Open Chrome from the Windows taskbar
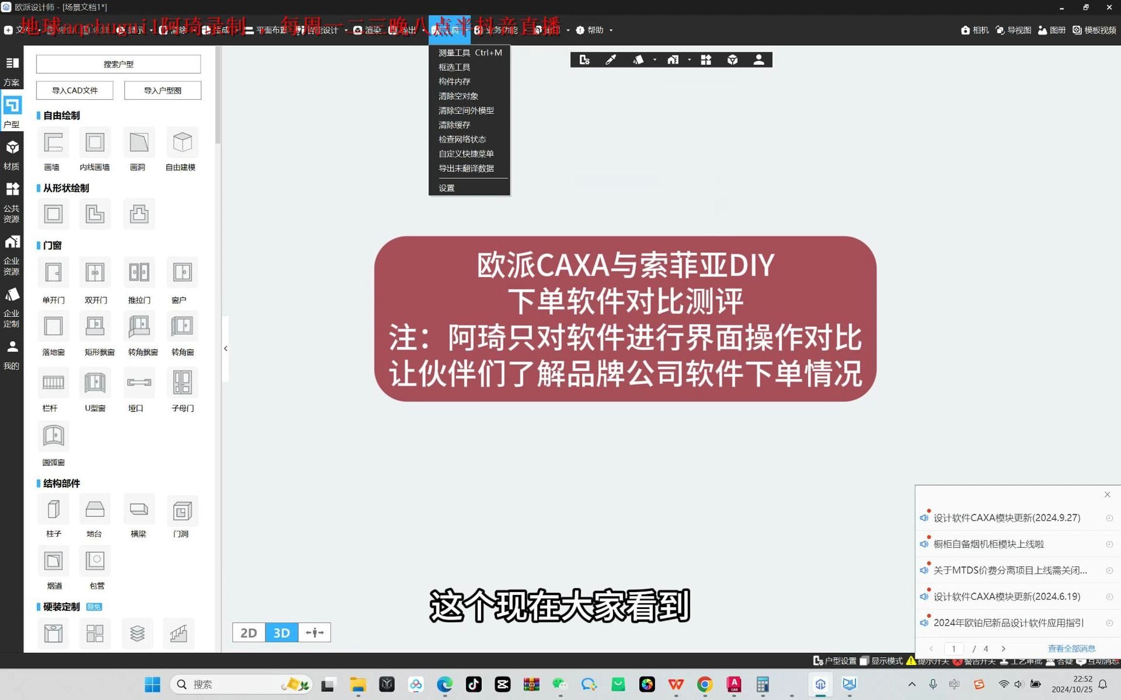Image resolution: width=1121 pixels, height=700 pixels. click(x=705, y=684)
